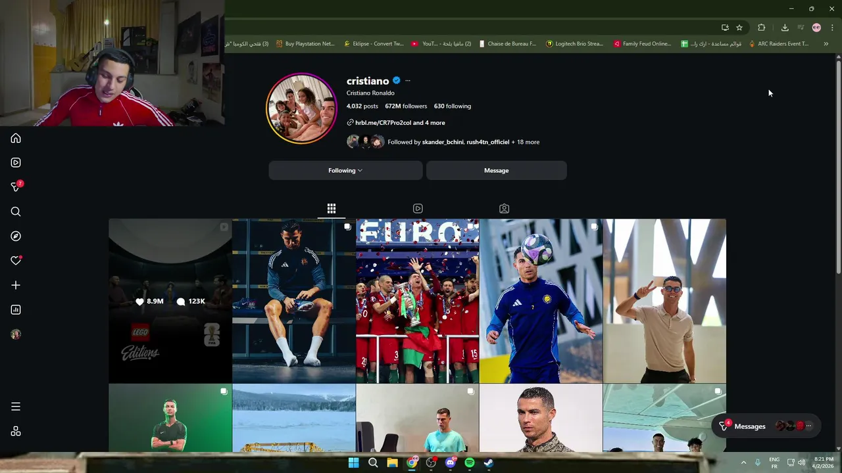Click the taskbar Search magnifier

pyautogui.click(x=373, y=462)
